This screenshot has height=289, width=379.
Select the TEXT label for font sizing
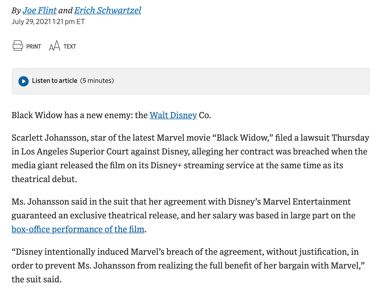click(70, 47)
